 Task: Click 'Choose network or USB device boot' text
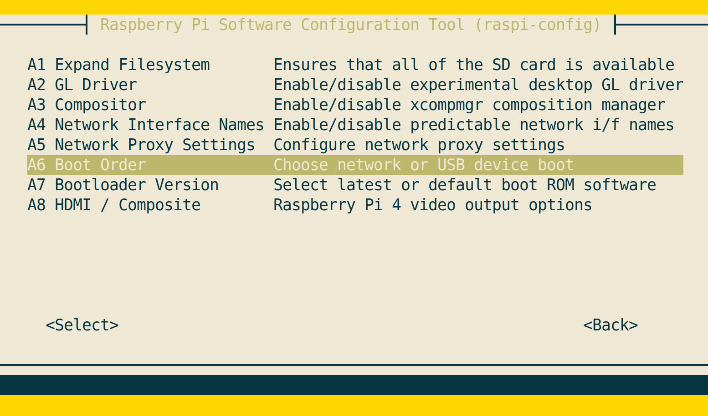click(423, 165)
